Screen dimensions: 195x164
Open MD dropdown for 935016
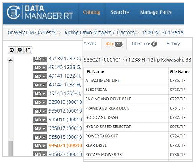click(40, 120)
